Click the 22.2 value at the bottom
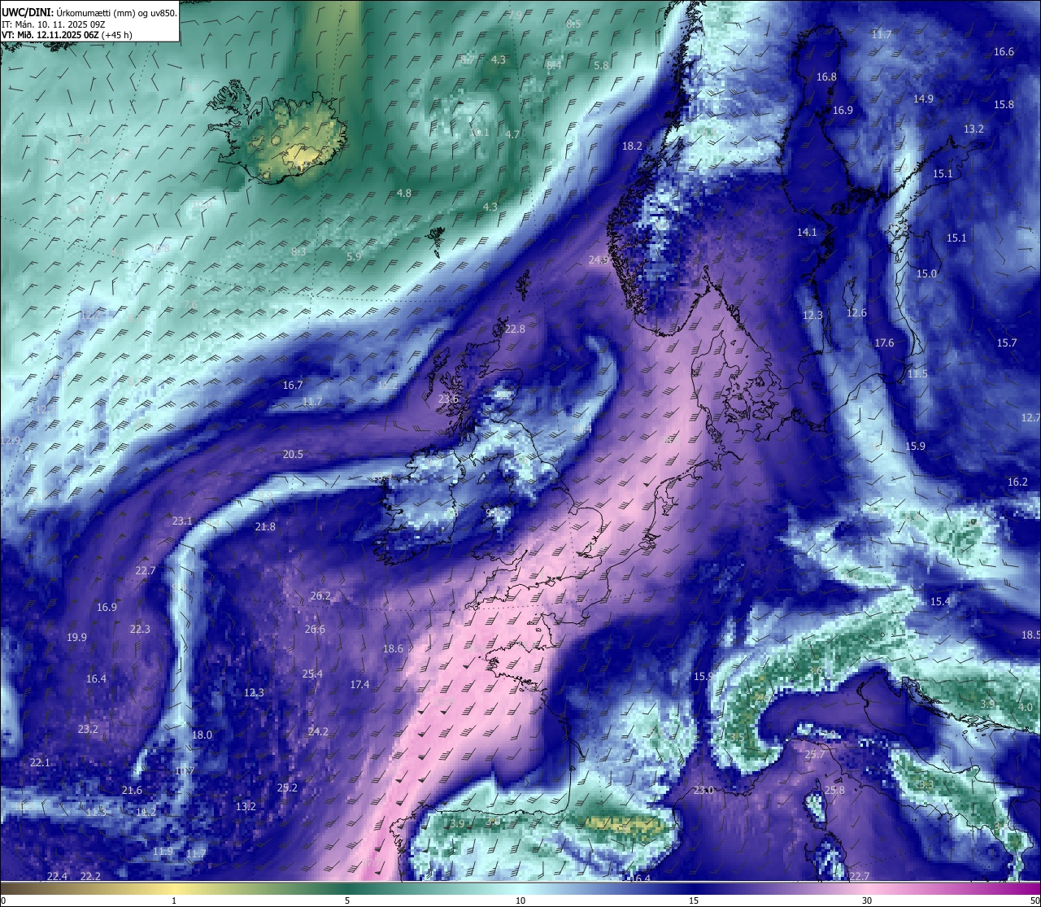Screen dimensions: 1041x907 [x=90, y=876]
